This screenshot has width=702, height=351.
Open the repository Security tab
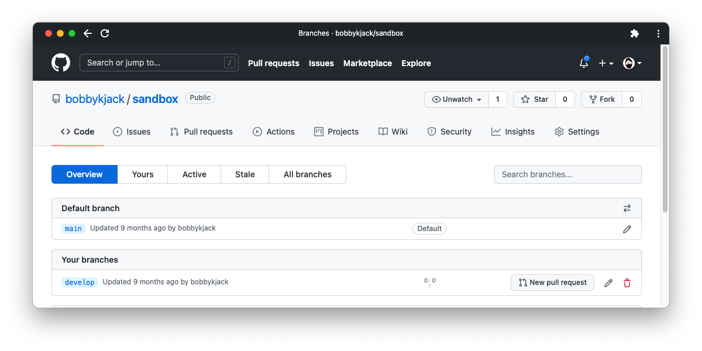click(449, 132)
